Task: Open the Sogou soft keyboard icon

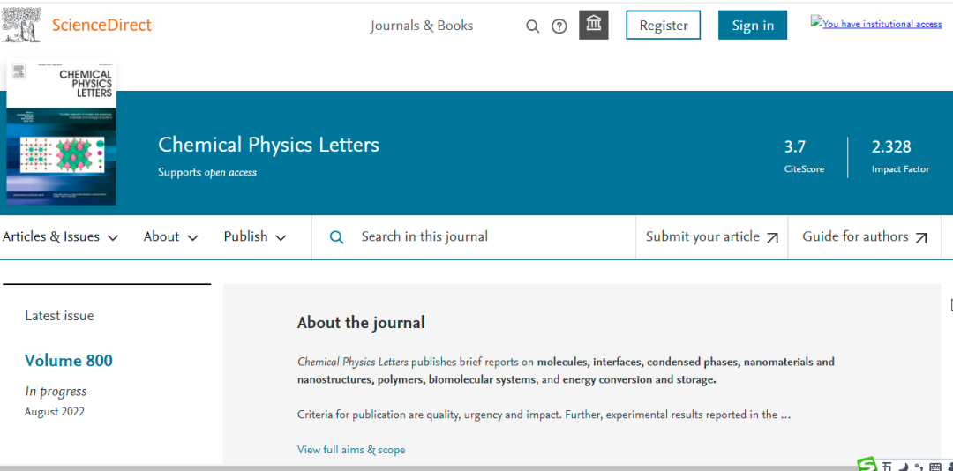Action: pyautogui.click(x=935, y=467)
